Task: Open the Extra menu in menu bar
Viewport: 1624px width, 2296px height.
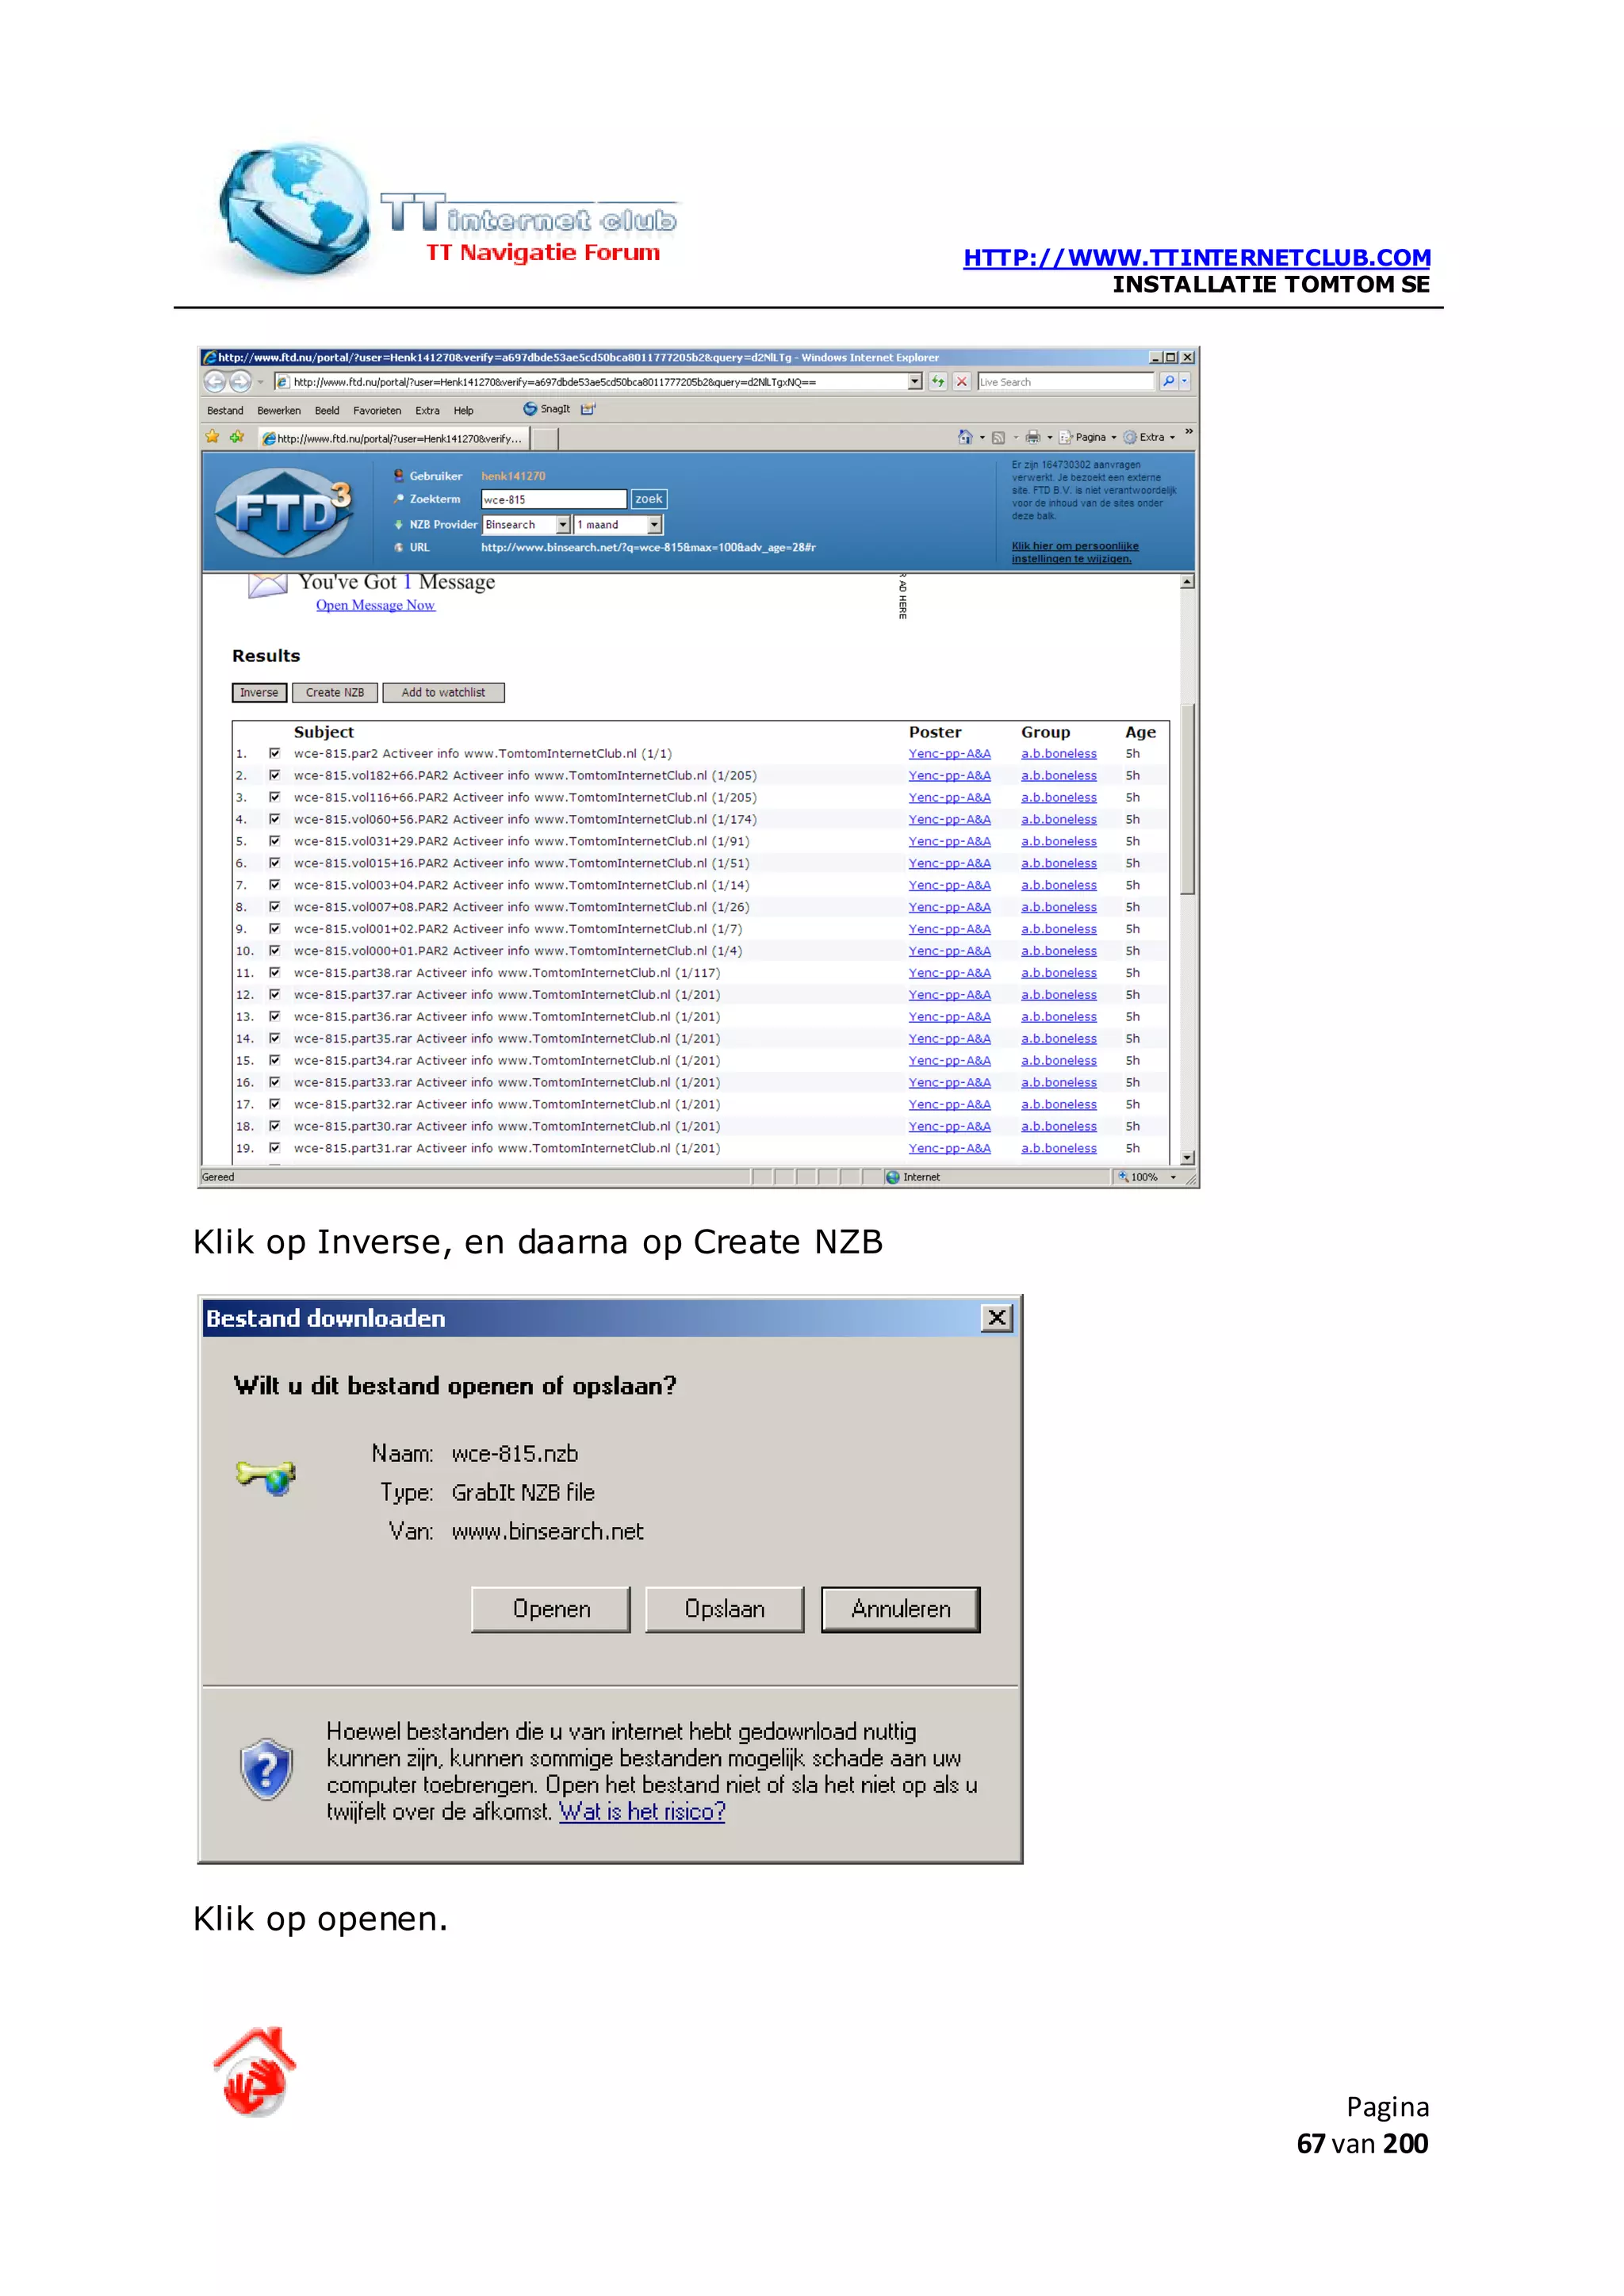Action: (x=427, y=410)
